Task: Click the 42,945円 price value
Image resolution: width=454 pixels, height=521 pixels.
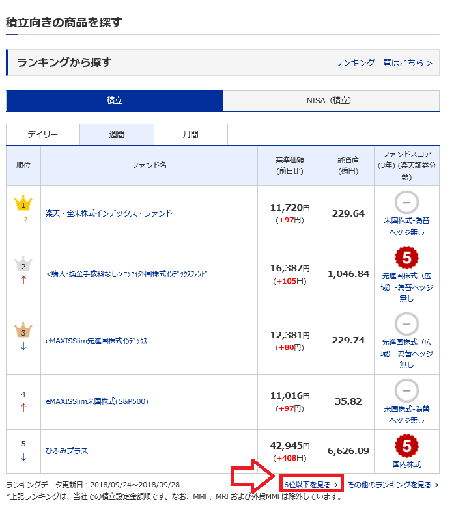Action: [x=290, y=446]
